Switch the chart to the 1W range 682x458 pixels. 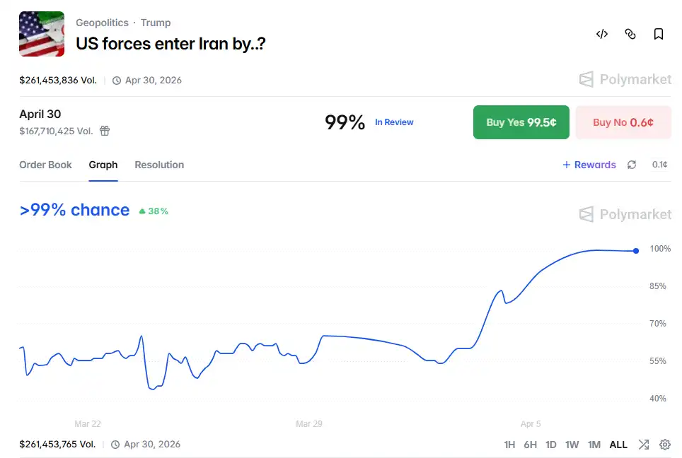[572, 445]
